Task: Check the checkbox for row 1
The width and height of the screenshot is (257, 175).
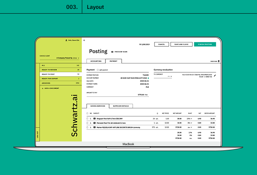Action: [x=87, y=119]
